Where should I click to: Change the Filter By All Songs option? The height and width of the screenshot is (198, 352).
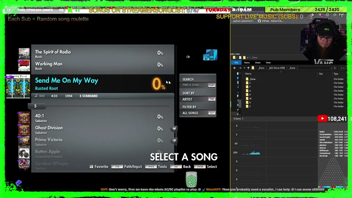coord(198,113)
